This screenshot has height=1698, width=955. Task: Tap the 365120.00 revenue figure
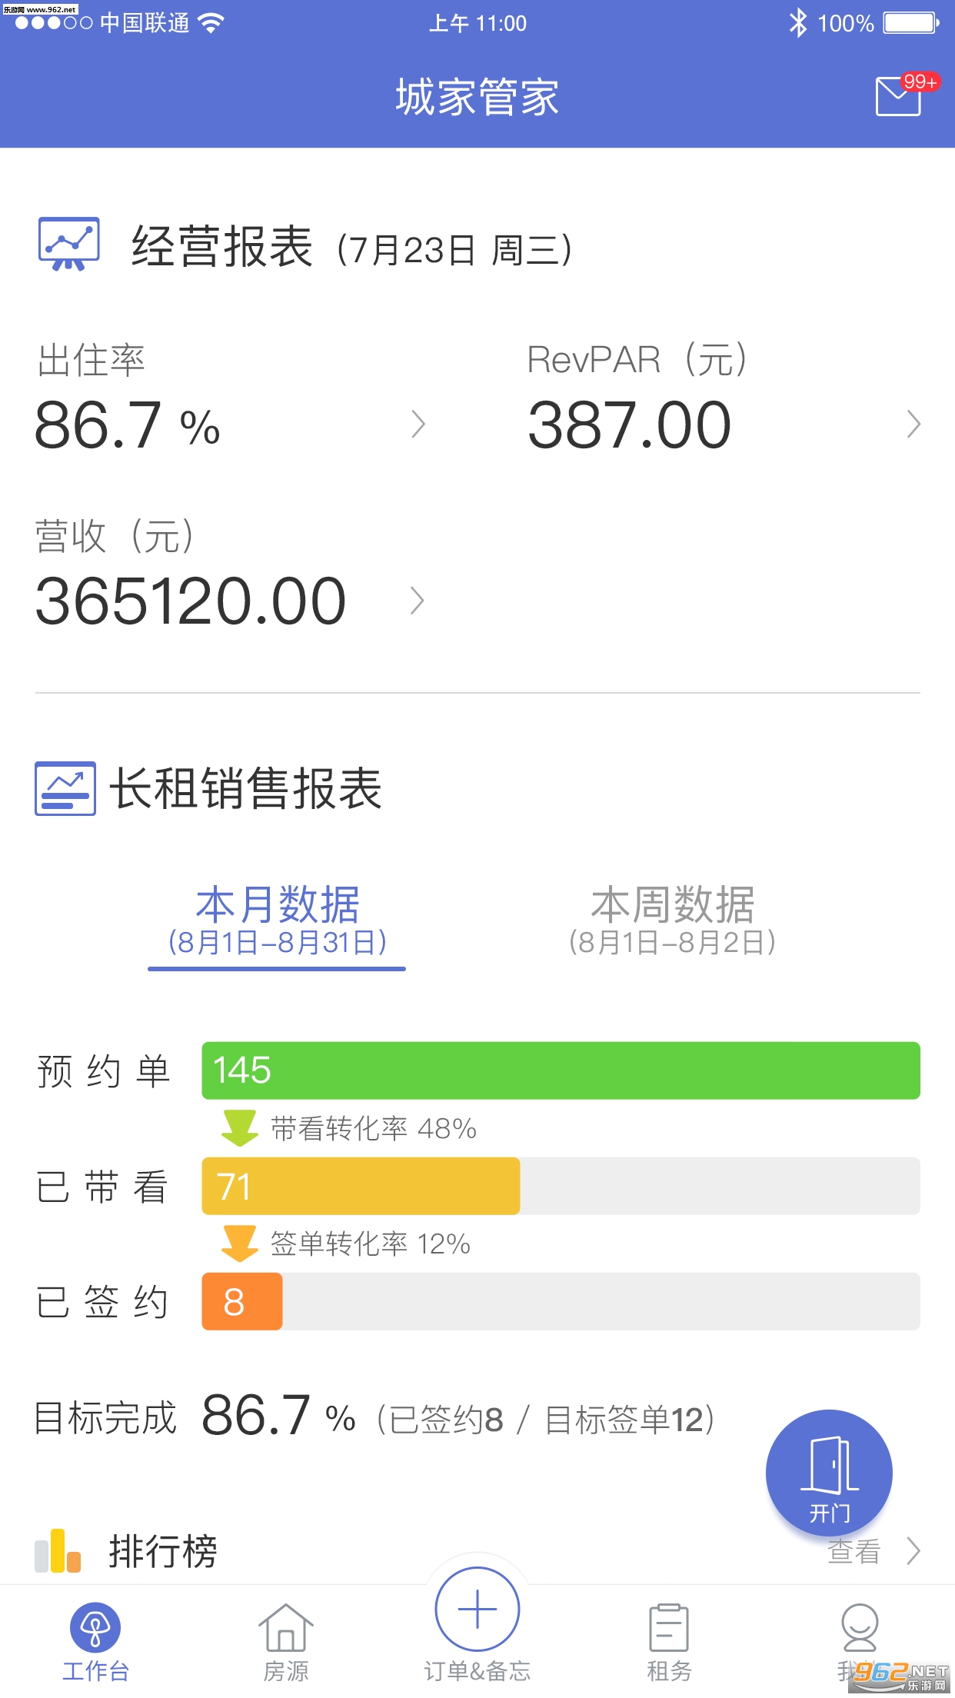[191, 601]
